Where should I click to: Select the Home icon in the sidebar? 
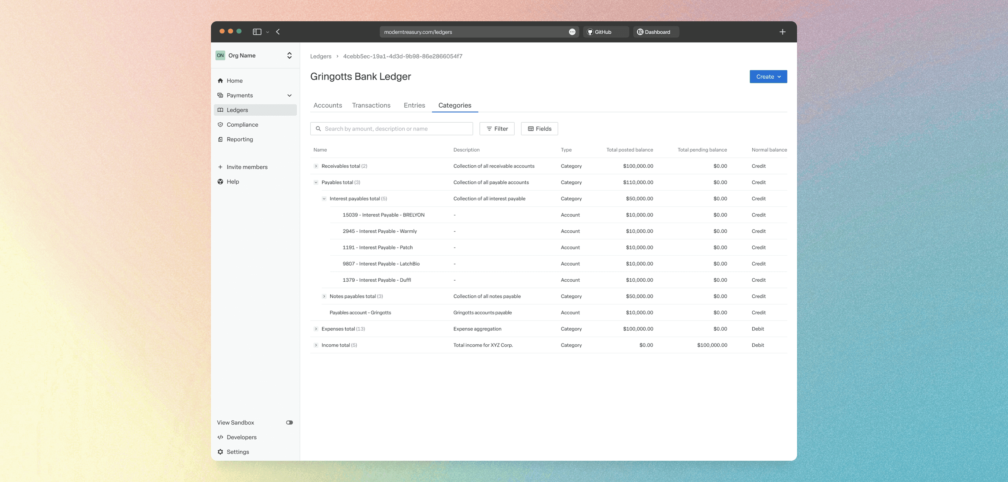click(x=220, y=81)
